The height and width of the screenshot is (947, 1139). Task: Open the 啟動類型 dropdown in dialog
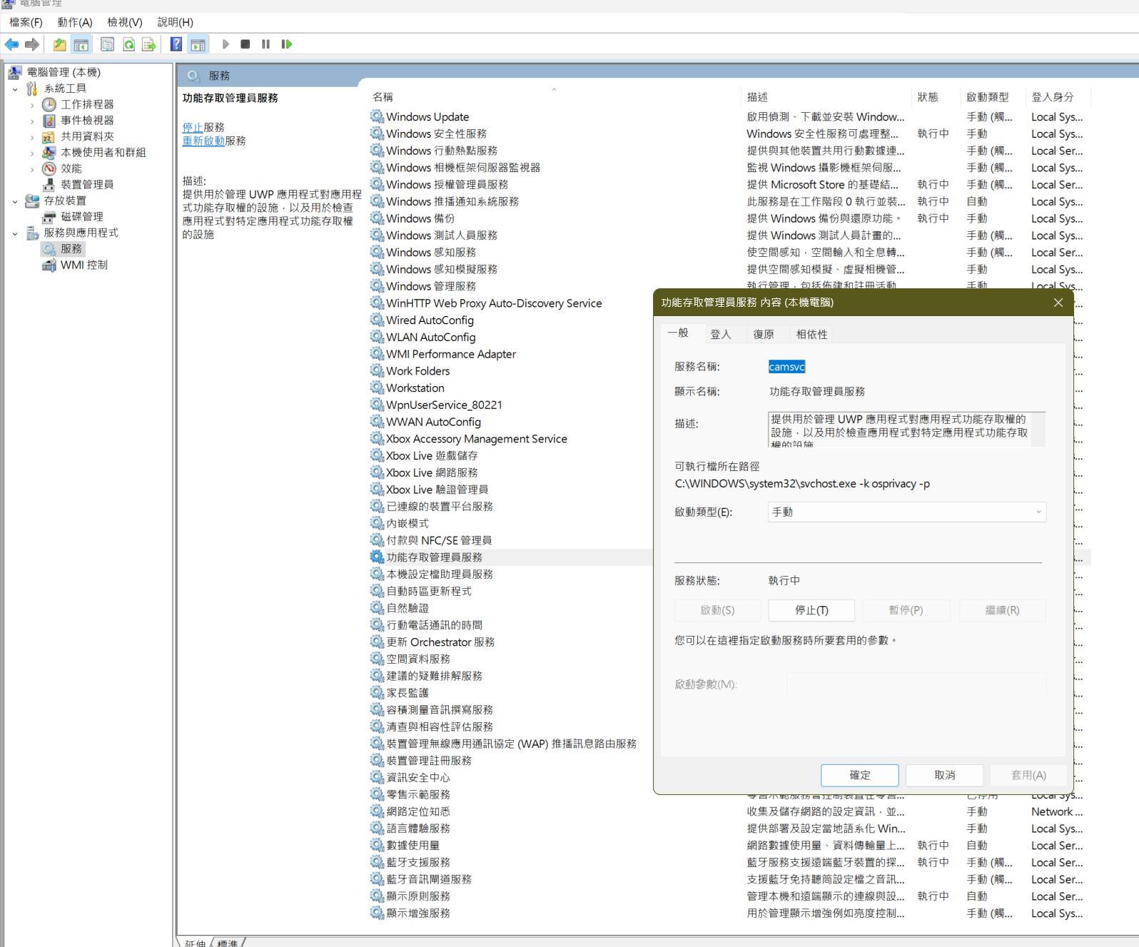pyautogui.click(x=907, y=512)
